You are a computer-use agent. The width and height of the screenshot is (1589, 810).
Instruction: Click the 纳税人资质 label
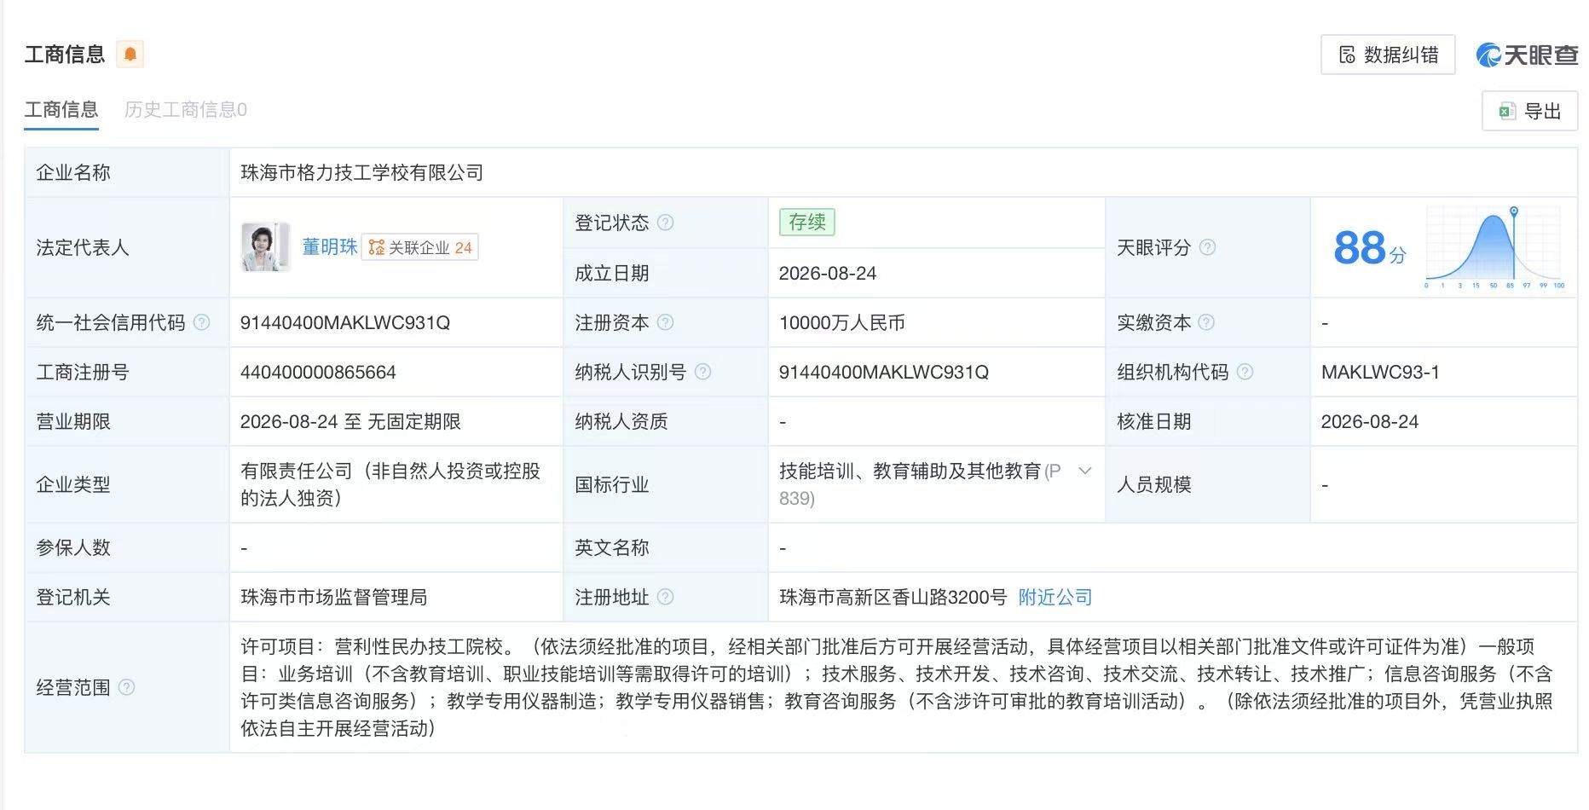(x=621, y=421)
